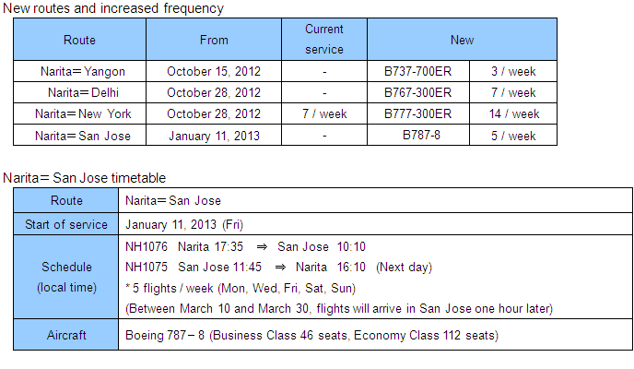Click the Boeing 787-8 seat configuration text

(x=311, y=336)
